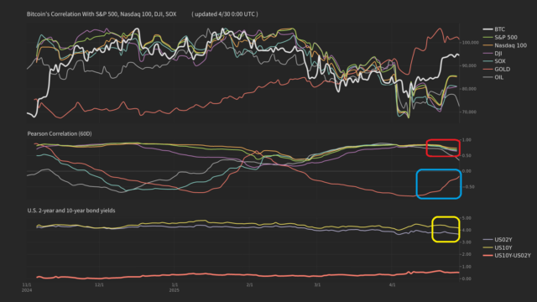The image size is (537, 302).
Task: Click the 4/1 date on the x-axis
Action: click(x=392, y=285)
